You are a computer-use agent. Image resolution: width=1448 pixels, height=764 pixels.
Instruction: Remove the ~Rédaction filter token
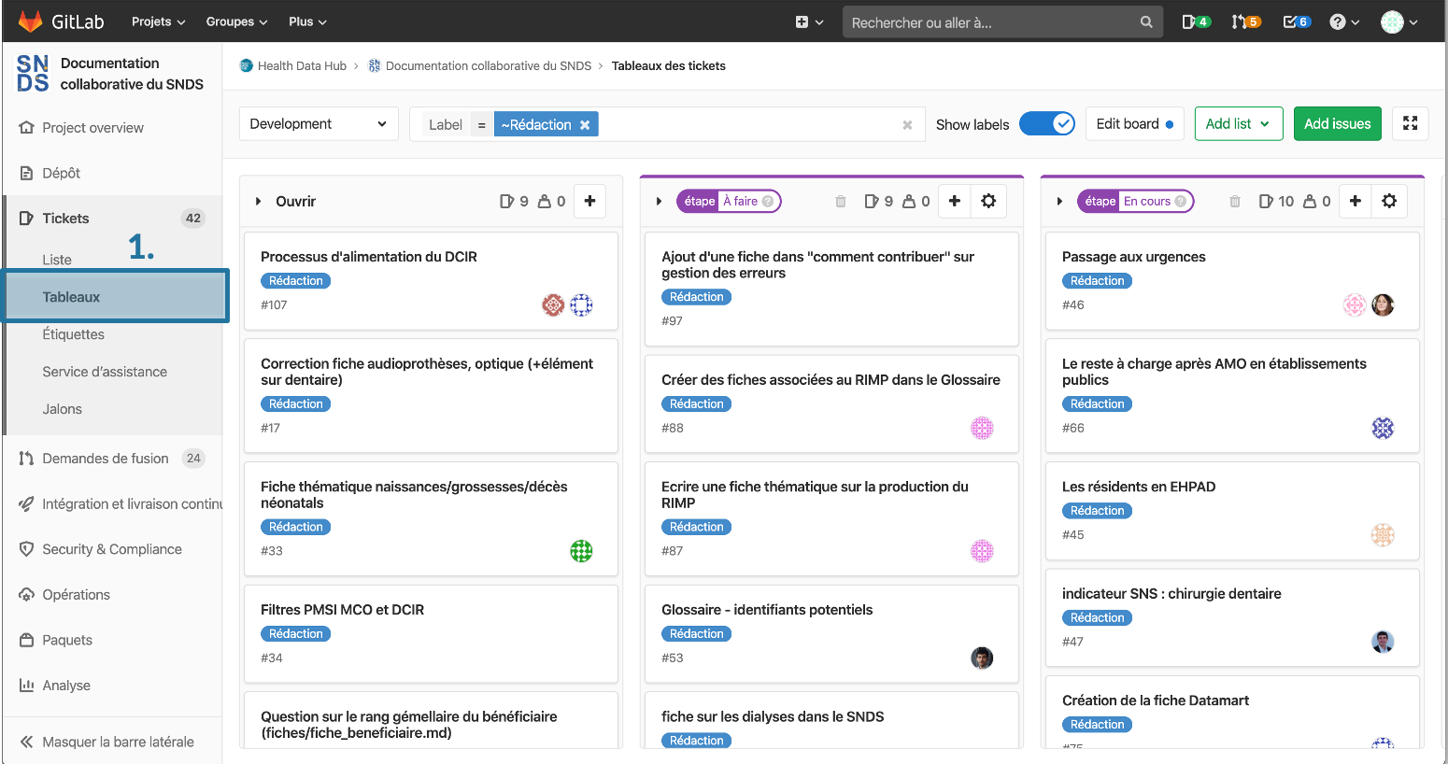(585, 125)
